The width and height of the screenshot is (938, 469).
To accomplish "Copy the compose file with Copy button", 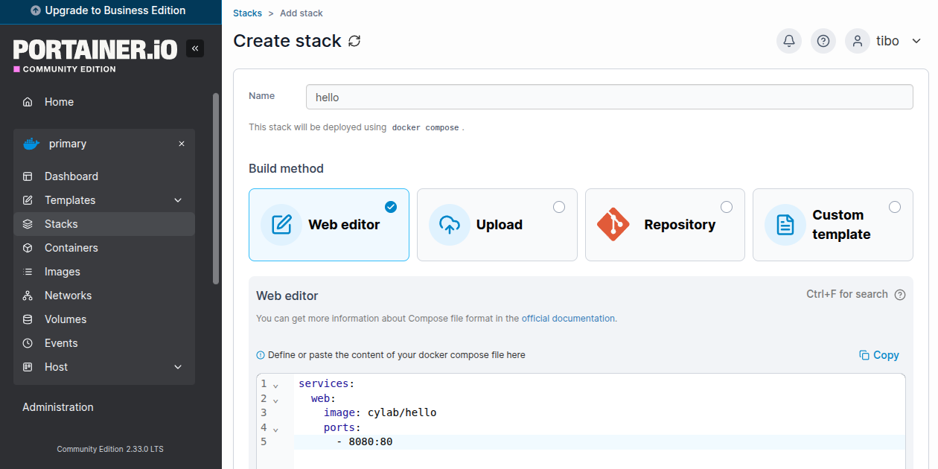I will [x=879, y=355].
